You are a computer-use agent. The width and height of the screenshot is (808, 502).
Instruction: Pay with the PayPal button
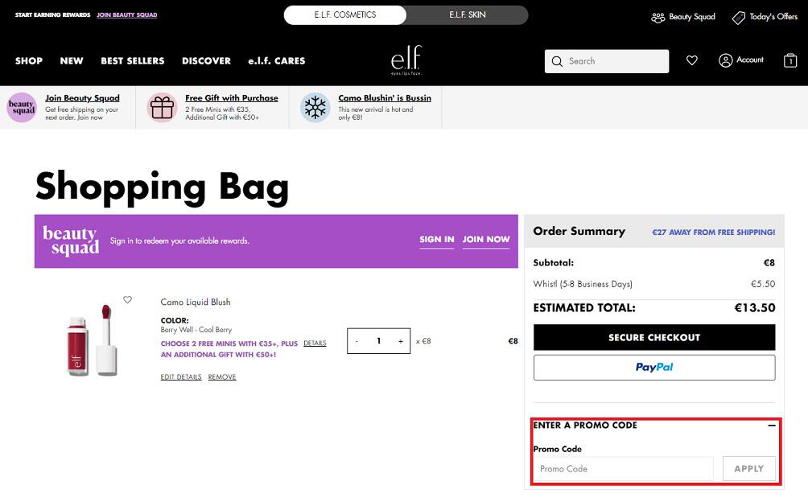click(x=654, y=367)
